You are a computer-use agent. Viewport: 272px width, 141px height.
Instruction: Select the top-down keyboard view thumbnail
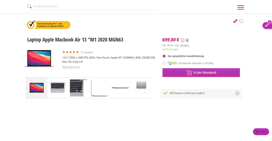pos(57,87)
